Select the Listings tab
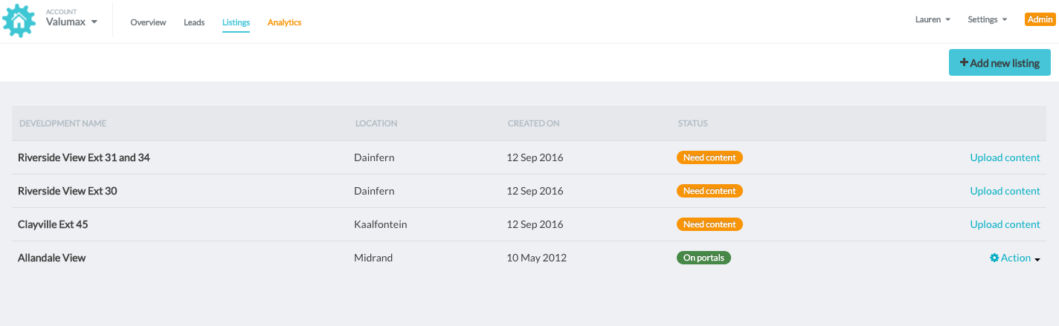The image size is (1059, 326). click(236, 22)
